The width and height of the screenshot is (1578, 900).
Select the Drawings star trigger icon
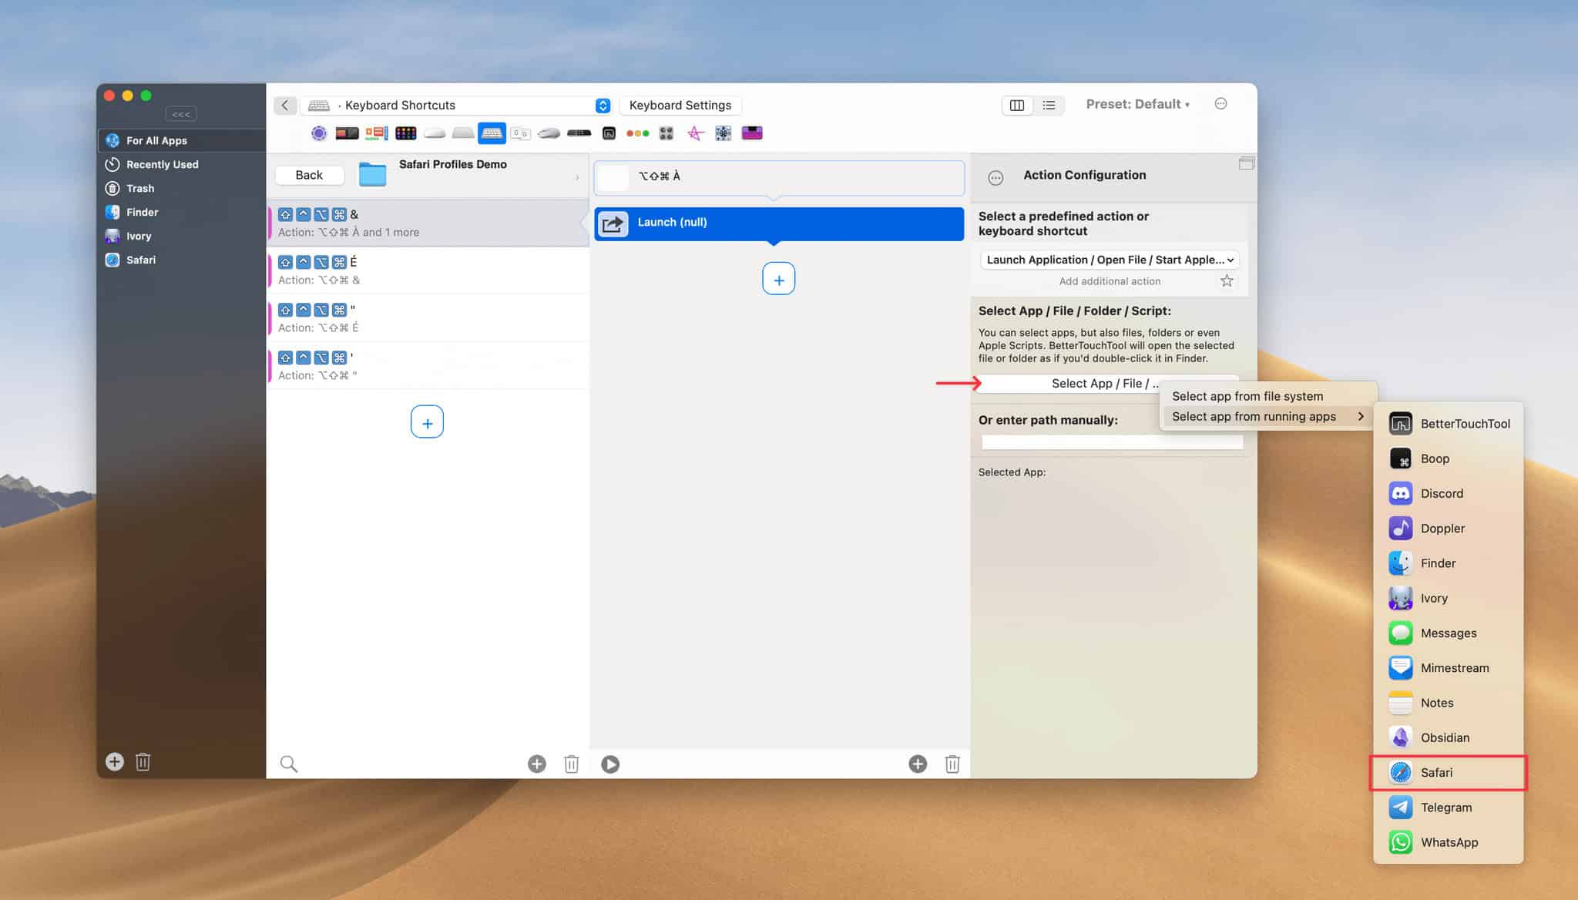(x=695, y=133)
